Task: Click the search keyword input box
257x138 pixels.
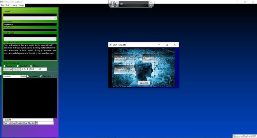Action: pyautogui.click(x=12, y=76)
